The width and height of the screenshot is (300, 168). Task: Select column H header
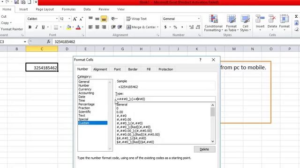pyautogui.click(x=141, y=49)
